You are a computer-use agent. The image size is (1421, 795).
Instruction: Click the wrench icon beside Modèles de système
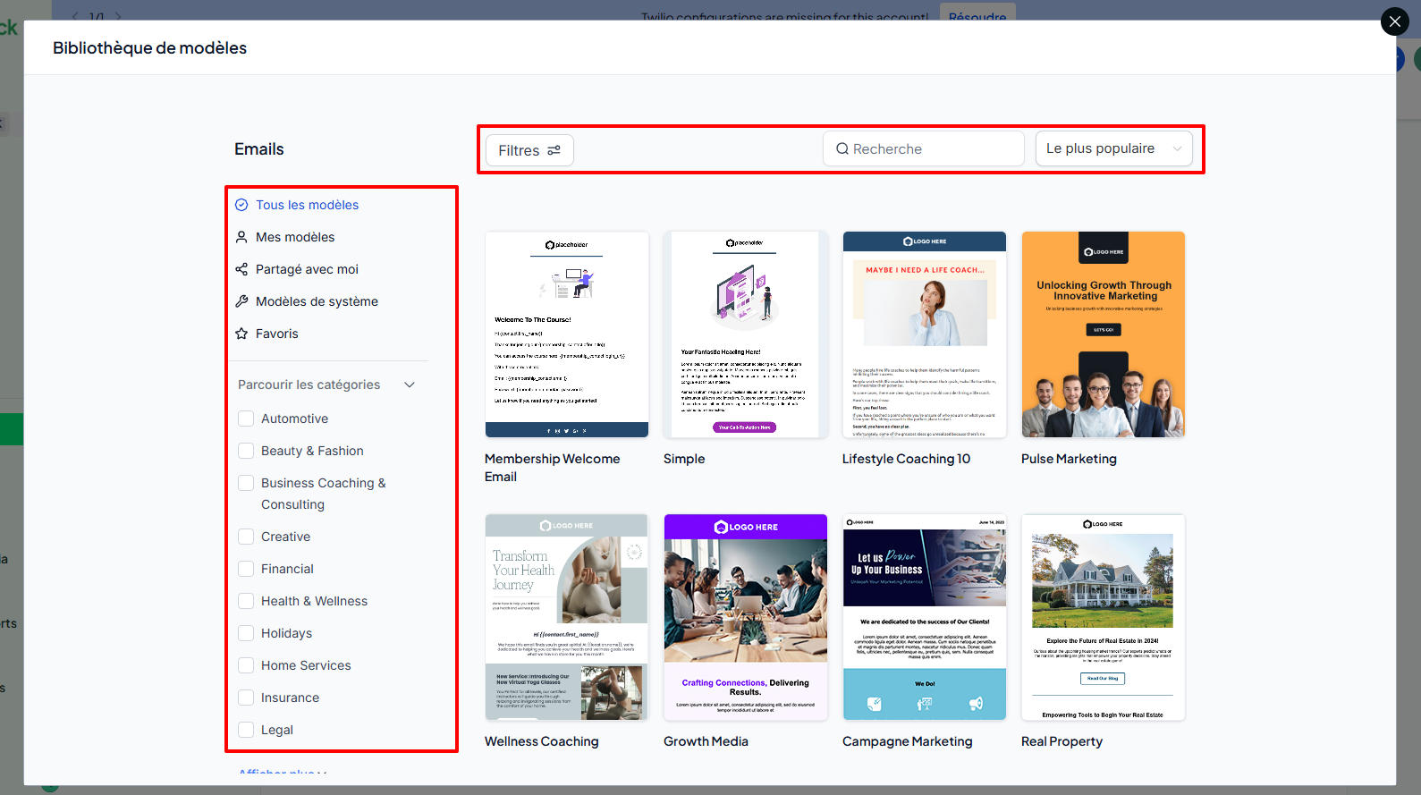(x=241, y=301)
